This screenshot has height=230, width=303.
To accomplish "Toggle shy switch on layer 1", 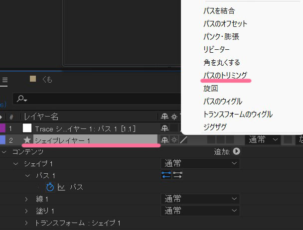I will point(164,128).
